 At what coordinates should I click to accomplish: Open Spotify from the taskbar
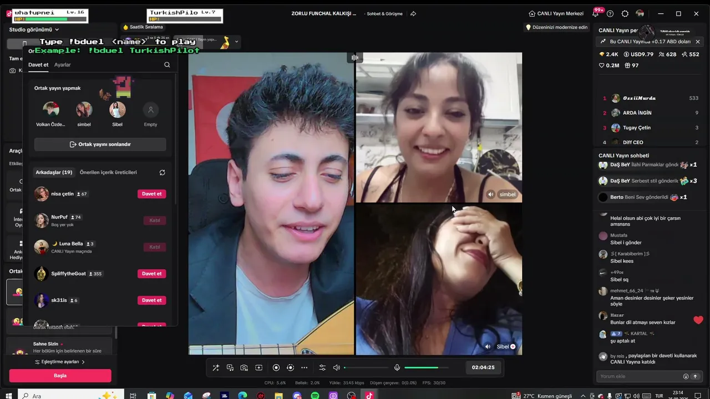pyautogui.click(x=315, y=396)
